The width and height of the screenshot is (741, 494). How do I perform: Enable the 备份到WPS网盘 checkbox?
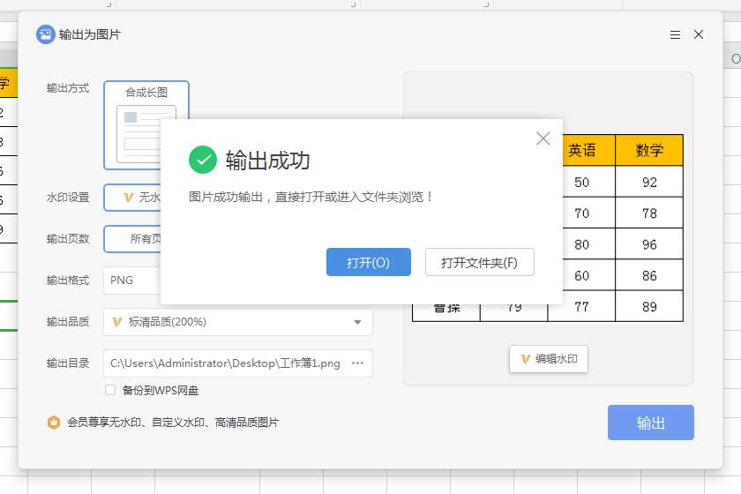click(110, 390)
